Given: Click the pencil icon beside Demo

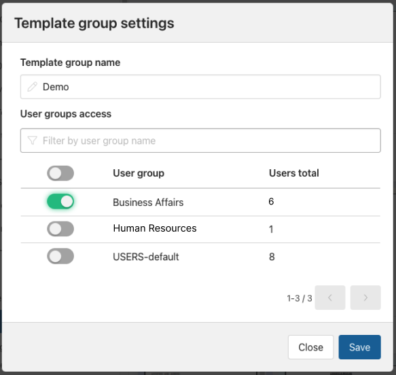Looking at the screenshot, I should coord(33,86).
